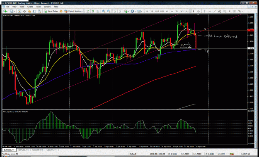Select the text tool

pos(230,11)
